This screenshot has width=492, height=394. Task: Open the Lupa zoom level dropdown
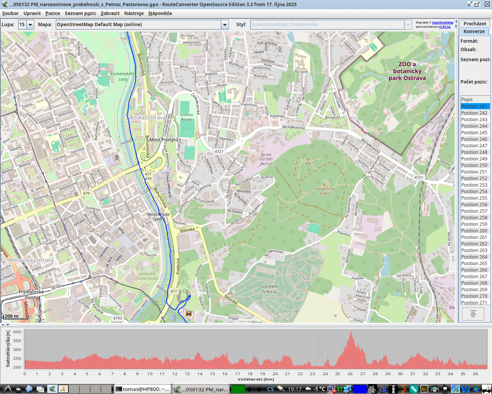(30, 25)
